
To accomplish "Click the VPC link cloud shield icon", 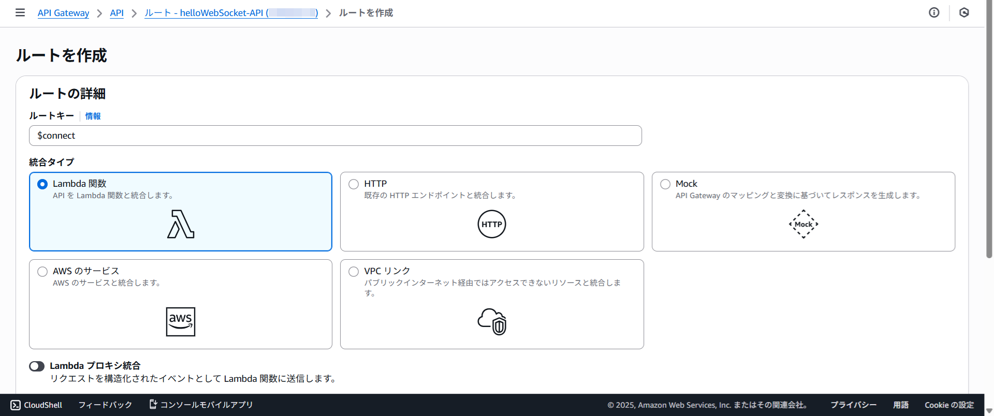I will coord(492,321).
